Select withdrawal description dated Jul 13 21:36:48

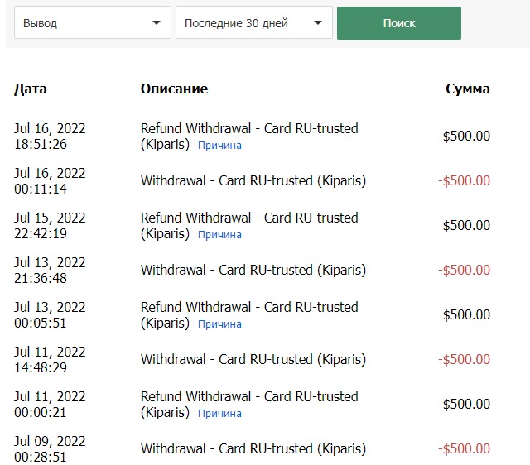253,270
